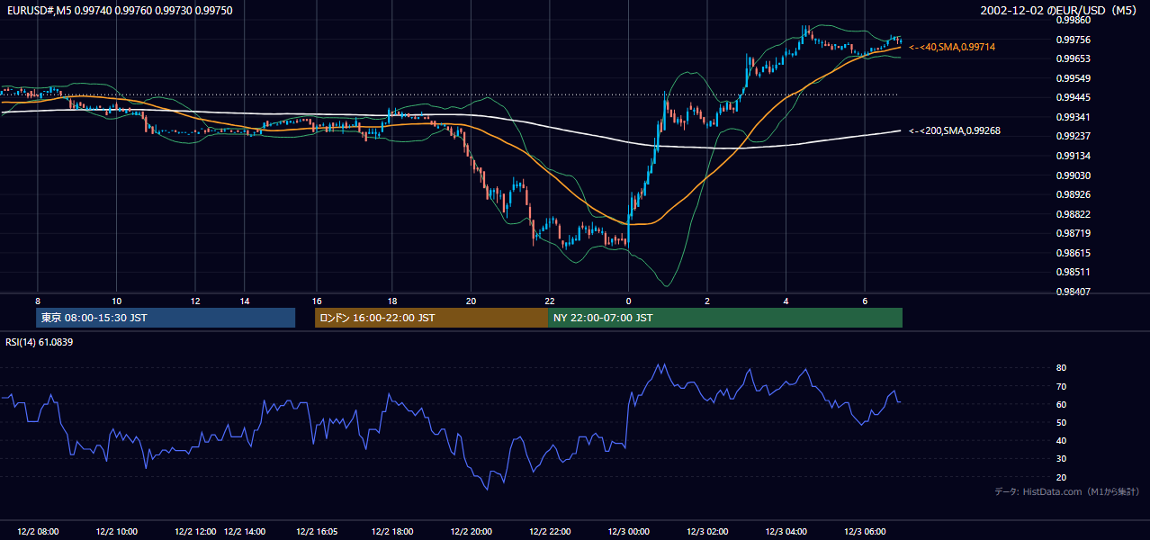Click the 12/2 16:05 bottom time label
Image resolution: width=1150 pixels, height=540 pixels.
click(x=317, y=532)
